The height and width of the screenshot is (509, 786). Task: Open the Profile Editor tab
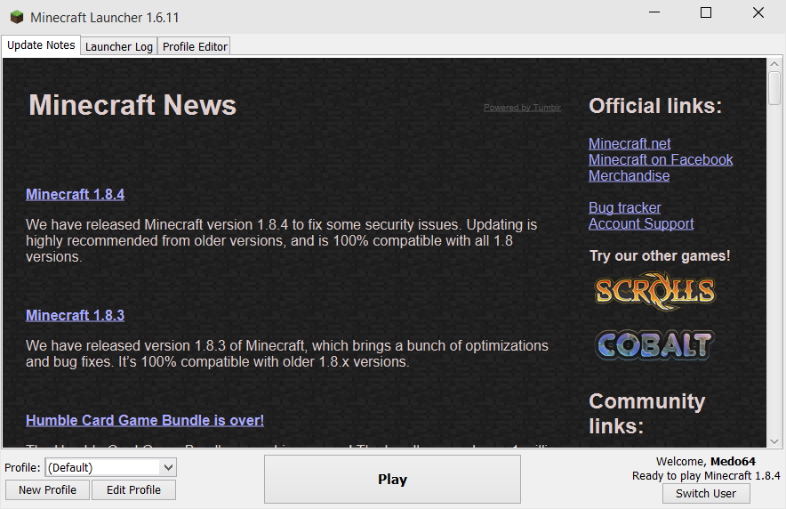coord(195,46)
